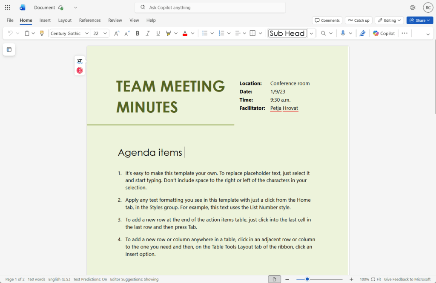Start Dictate with microphone icon

[x=343, y=33]
